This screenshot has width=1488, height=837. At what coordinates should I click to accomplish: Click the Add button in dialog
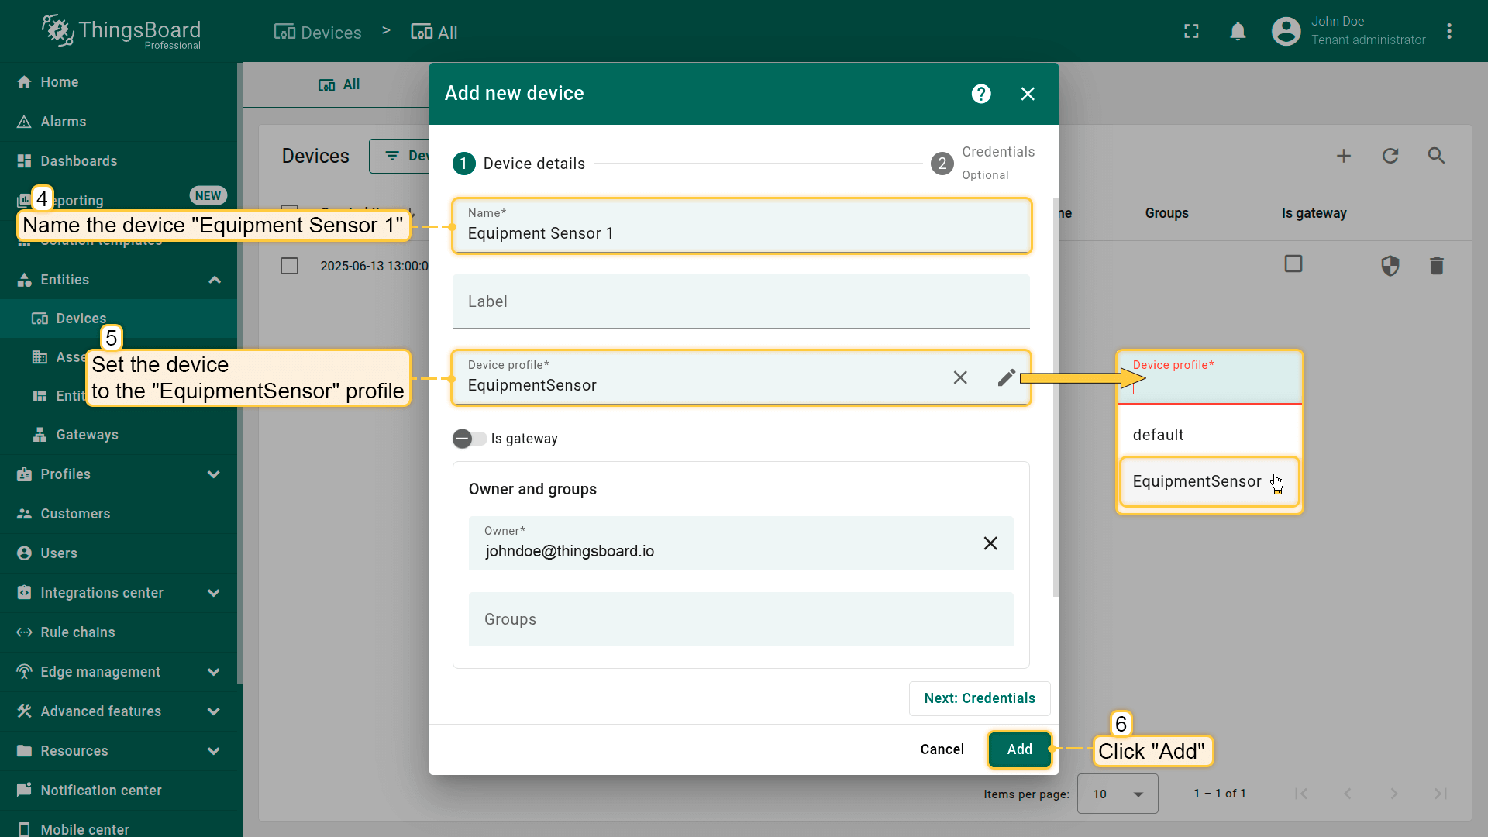(1019, 749)
